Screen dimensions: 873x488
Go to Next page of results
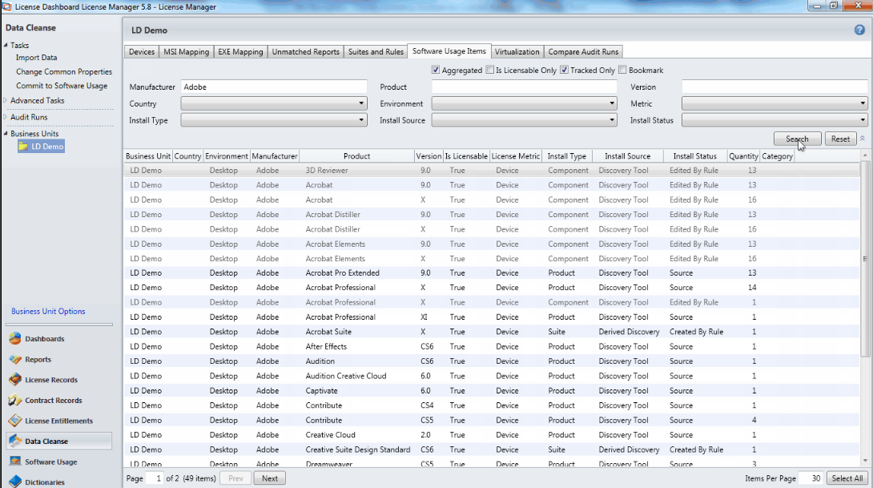click(270, 478)
